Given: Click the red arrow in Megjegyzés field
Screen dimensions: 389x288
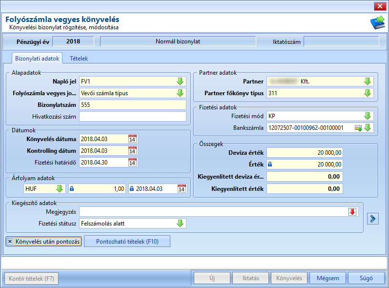Looking at the screenshot, I should [x=352, y=212].
